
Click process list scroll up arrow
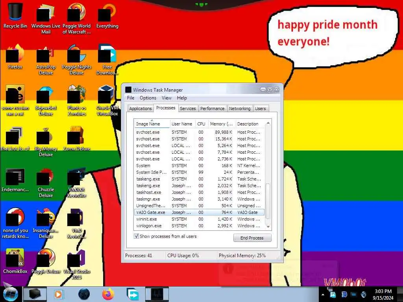[268, 123]
